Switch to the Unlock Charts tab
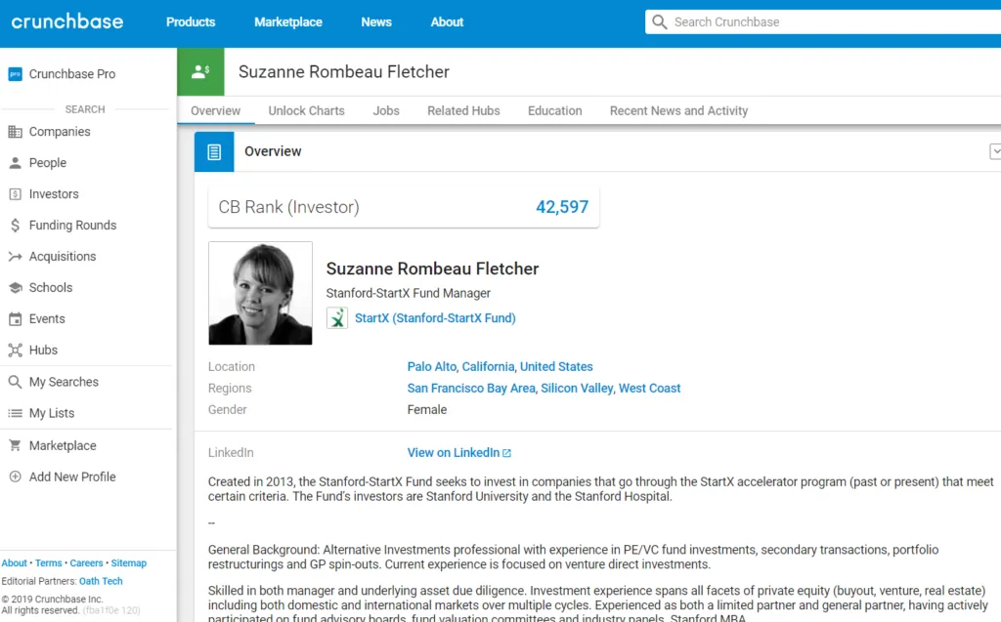The height and width of the screenshot is (622, 1001). [x=306, y=111]
